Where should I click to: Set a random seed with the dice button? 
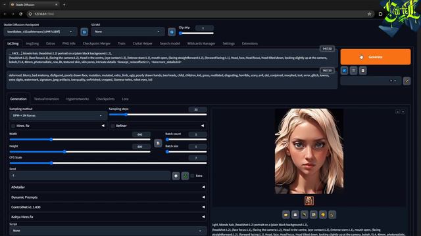[176, 176]
